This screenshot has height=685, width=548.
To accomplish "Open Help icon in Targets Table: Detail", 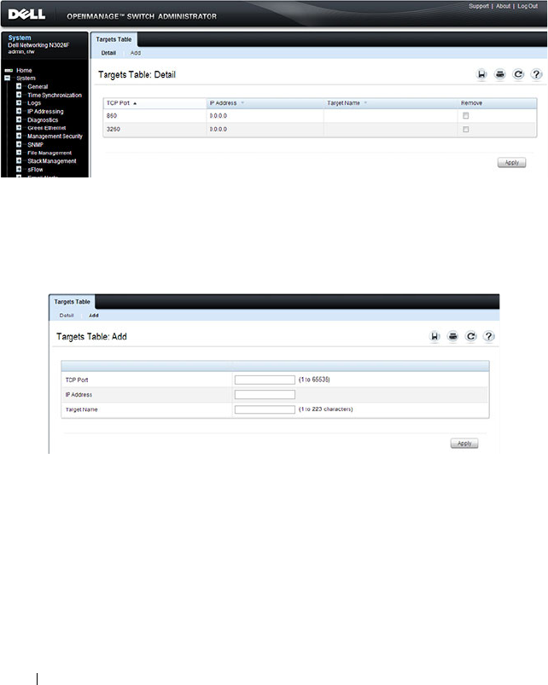I will (x=536, y=74).
